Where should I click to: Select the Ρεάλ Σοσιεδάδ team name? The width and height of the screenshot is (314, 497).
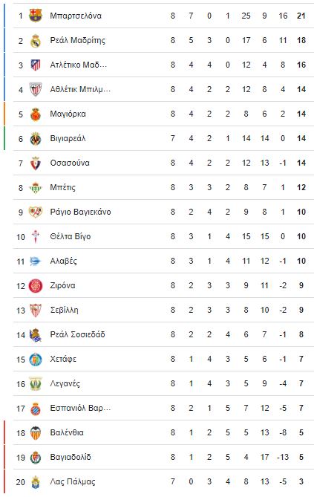(x=77, y=334)
